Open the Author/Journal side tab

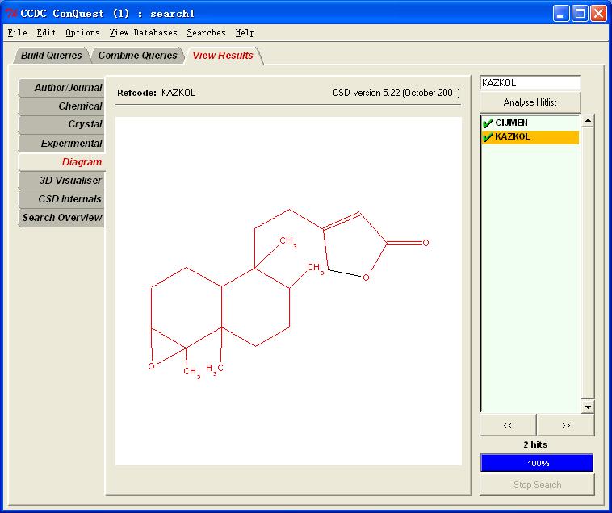61,88
